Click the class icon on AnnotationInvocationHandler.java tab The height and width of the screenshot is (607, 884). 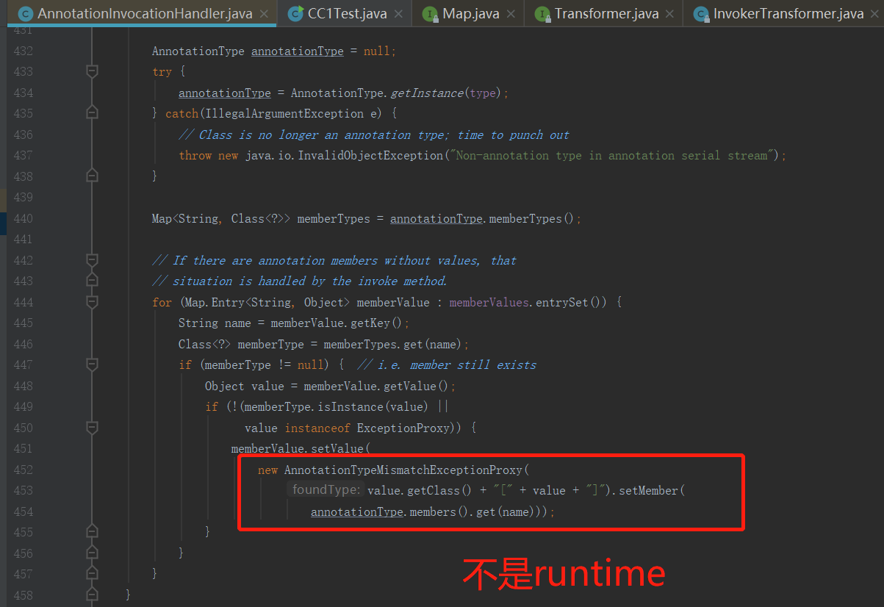(x=25, y=14)
